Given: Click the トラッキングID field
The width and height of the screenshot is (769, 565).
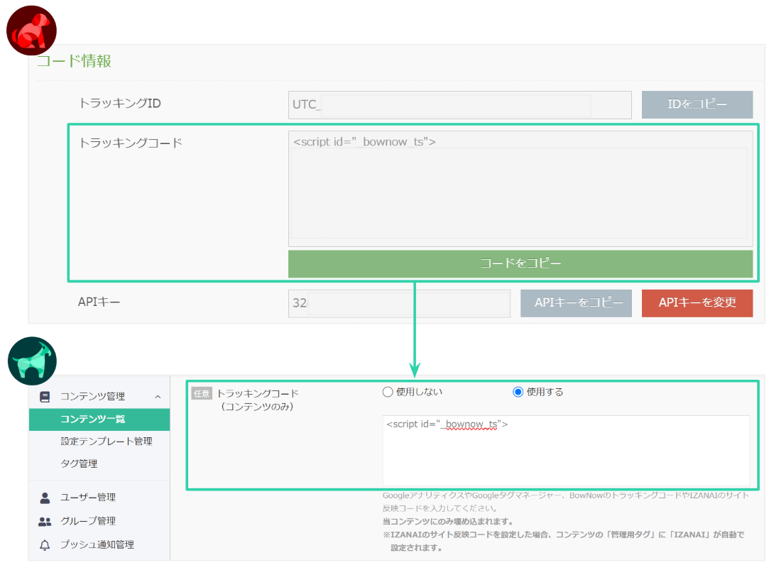Looking at the screenshot, I should point(459,105).
